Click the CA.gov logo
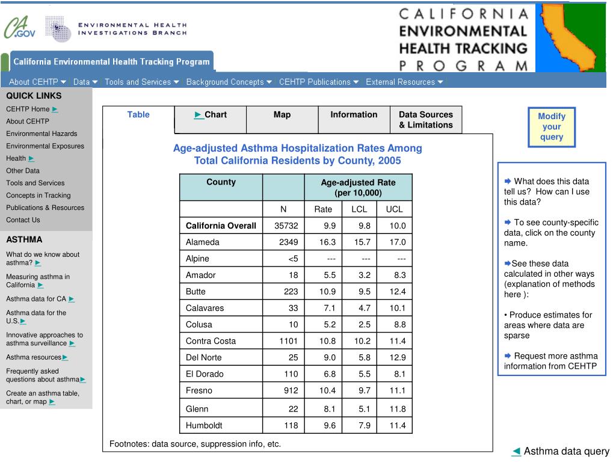Image resolution: width=616 pixels, height=462 pixels. point(20,28)
